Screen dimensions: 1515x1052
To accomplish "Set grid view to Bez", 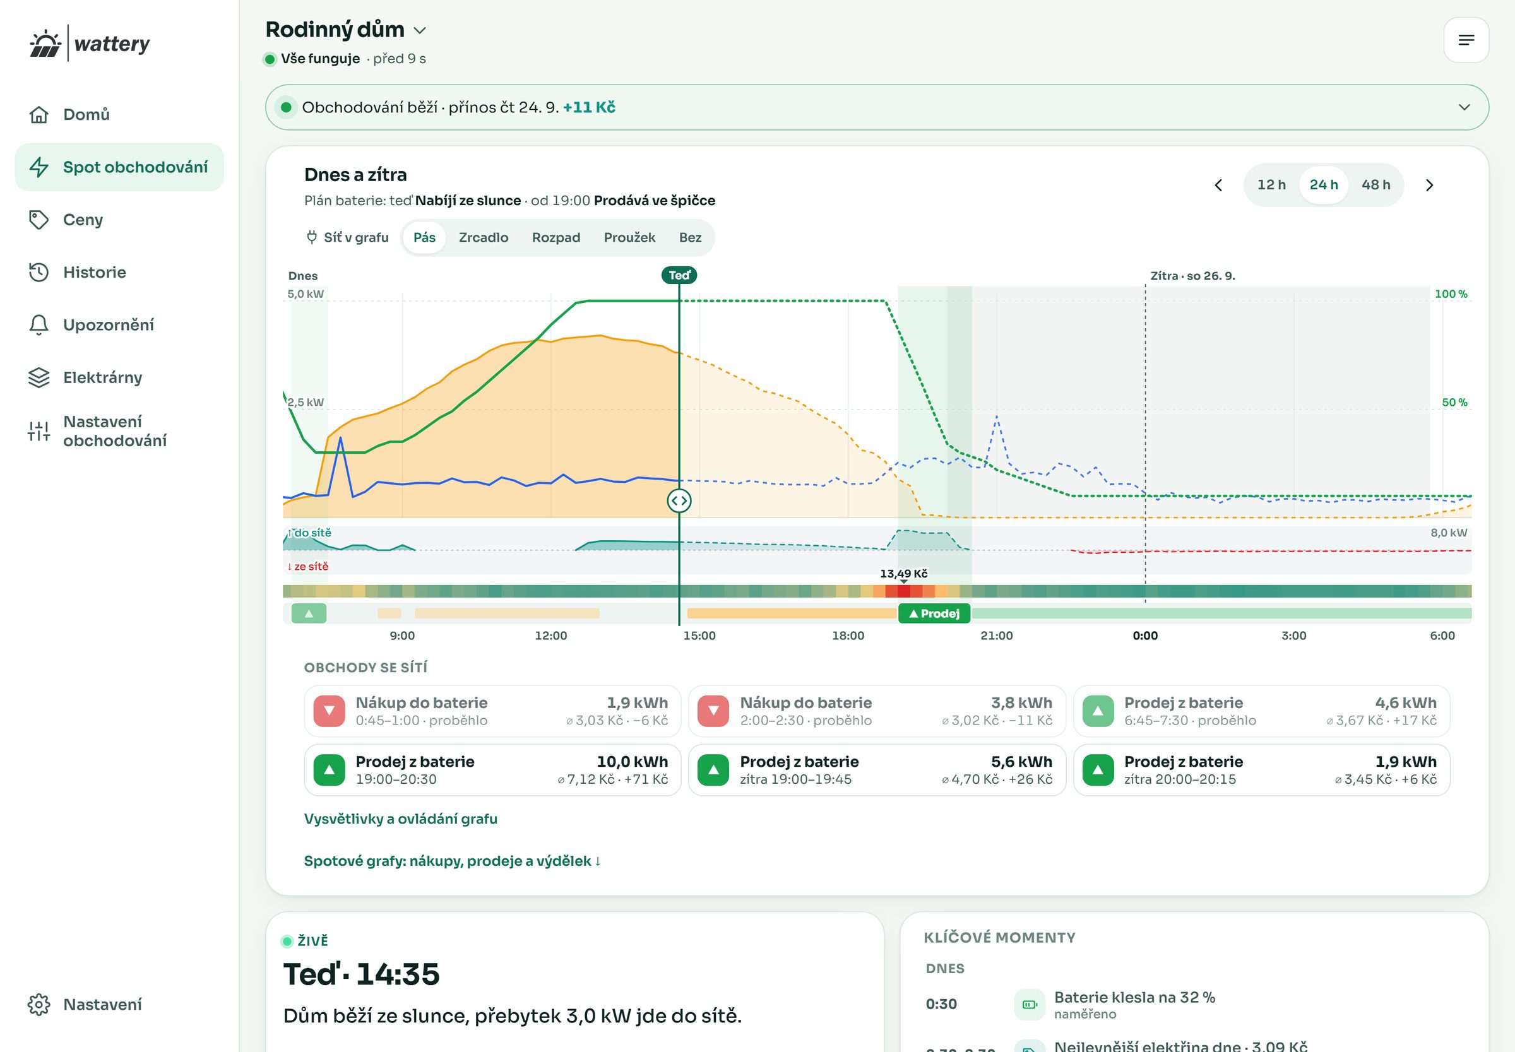I will pyautogui.click(x=689, y=237).
